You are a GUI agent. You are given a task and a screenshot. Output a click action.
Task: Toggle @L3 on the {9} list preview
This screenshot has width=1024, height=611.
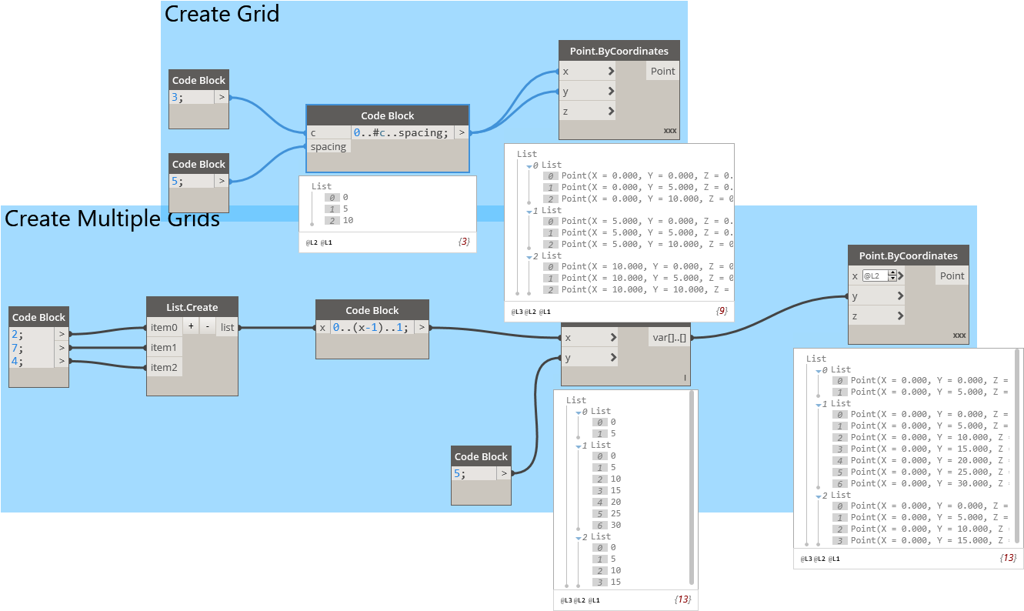[516, 311]
